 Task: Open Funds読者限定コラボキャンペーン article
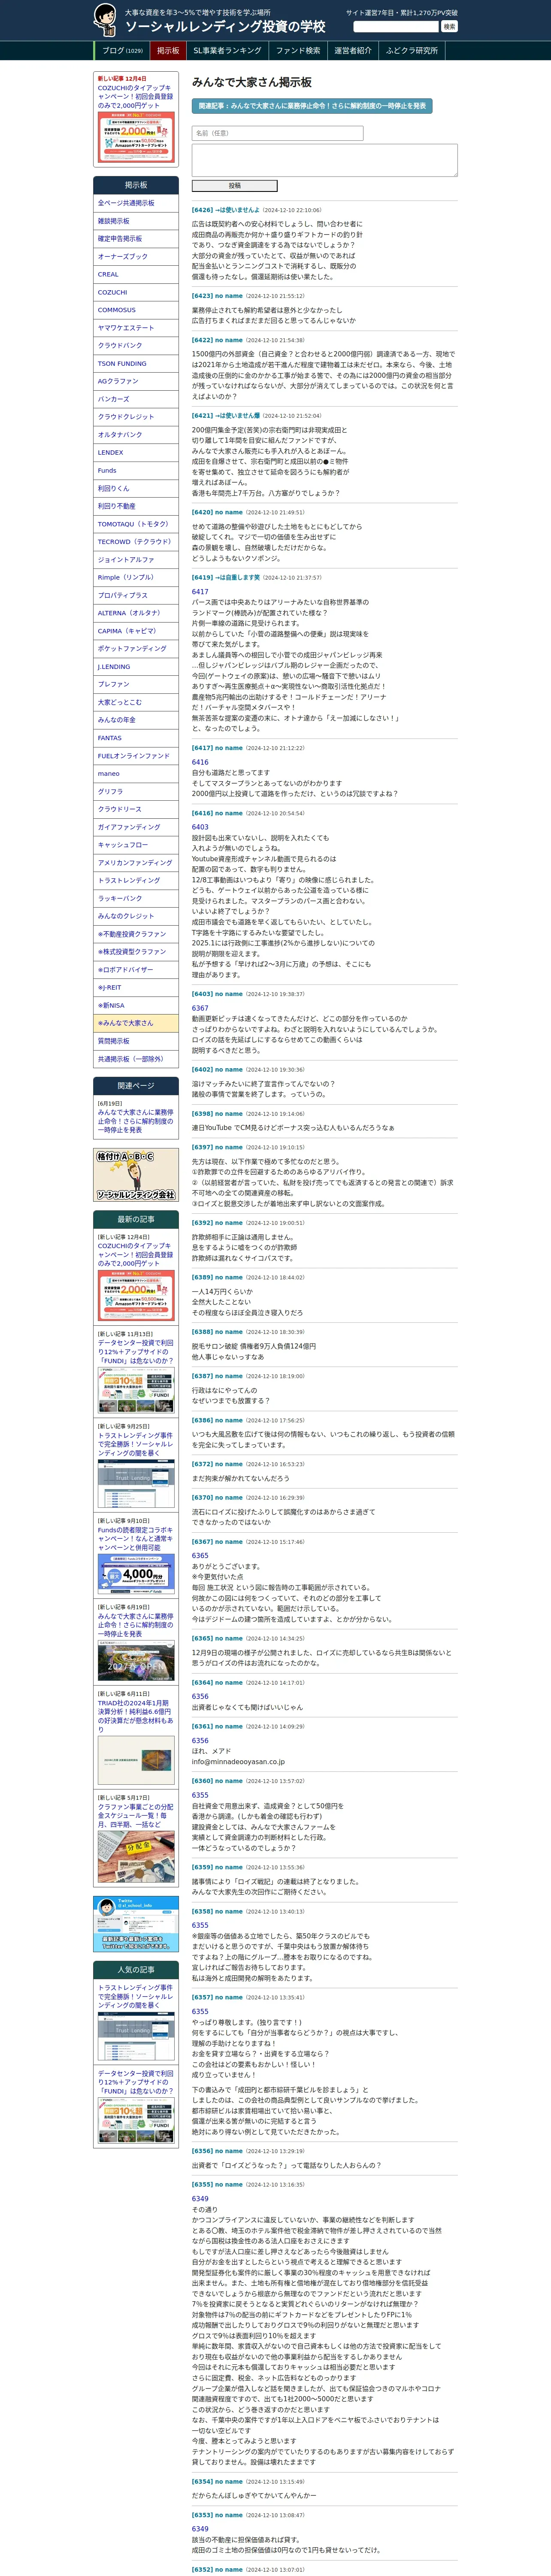135,1539
